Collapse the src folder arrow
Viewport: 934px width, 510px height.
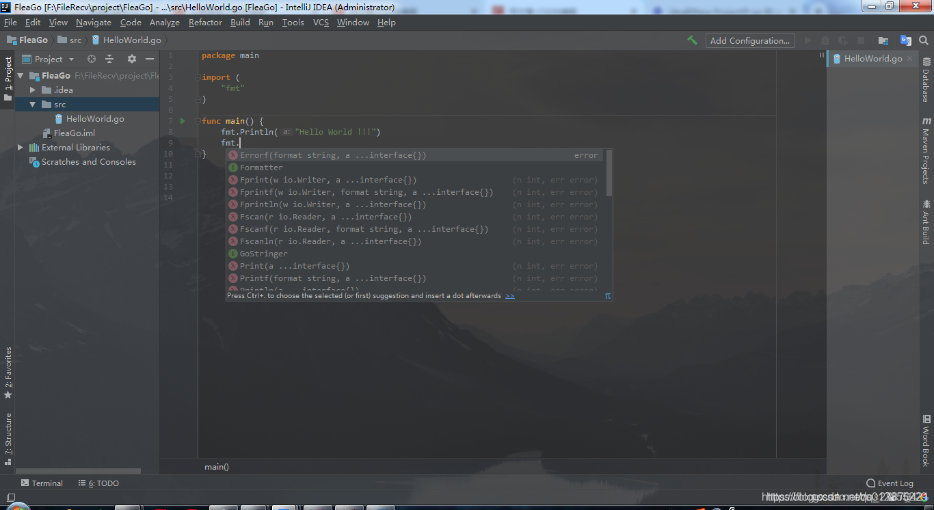pyautogui.click(x=32, y=105)
